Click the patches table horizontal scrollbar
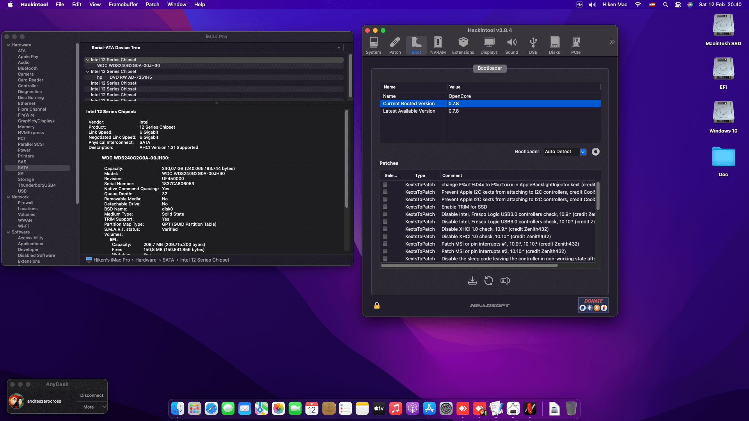 pos(469,265)
